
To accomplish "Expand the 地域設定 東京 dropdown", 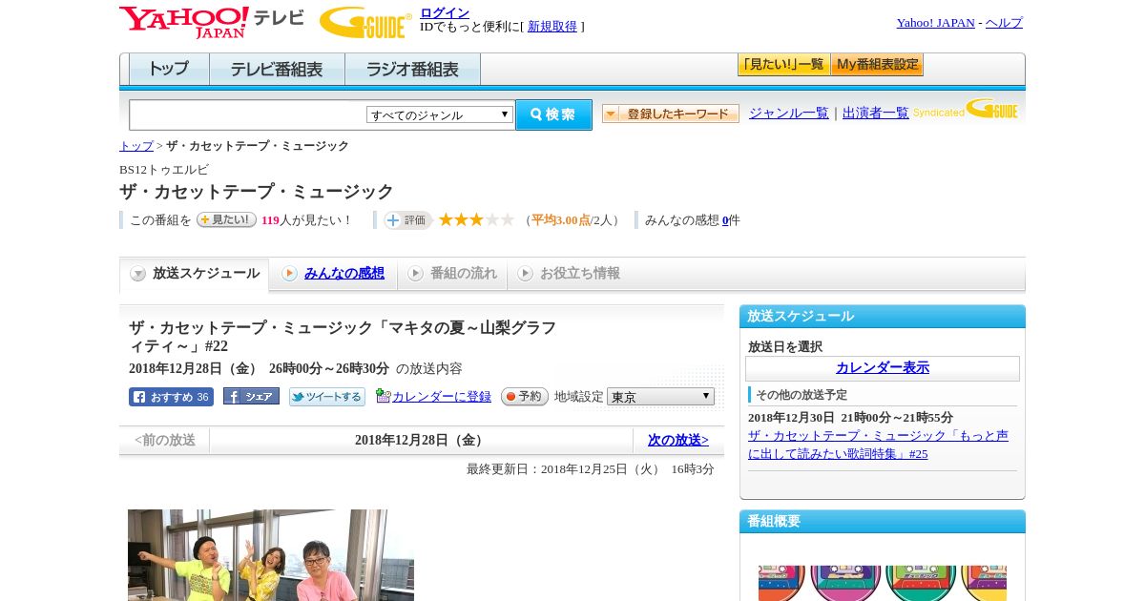I will point(660,397).
